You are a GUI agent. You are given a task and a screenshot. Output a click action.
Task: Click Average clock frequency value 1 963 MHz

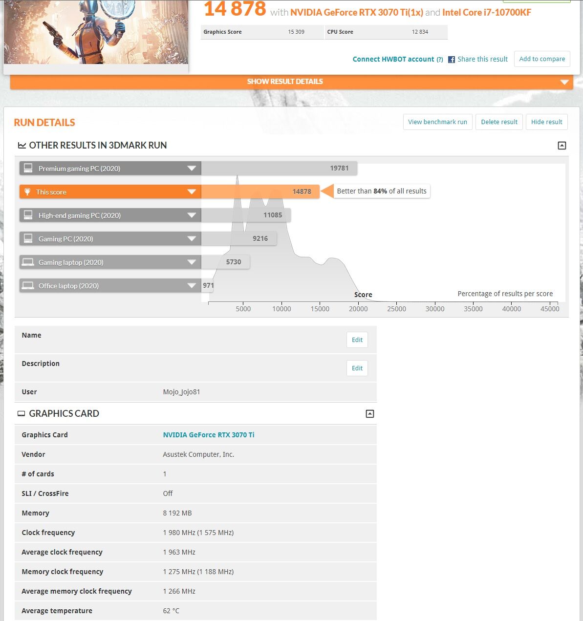[179, 552]
